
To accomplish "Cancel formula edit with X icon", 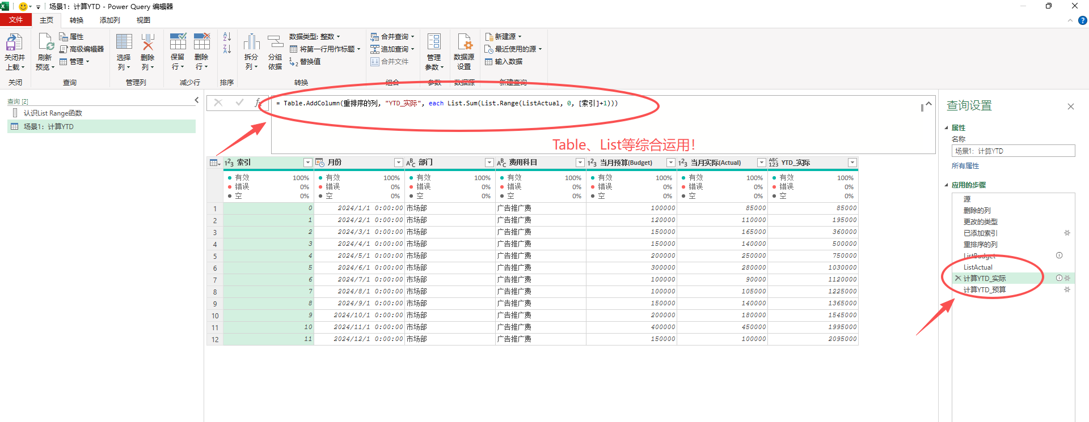I will pos(218,103).
